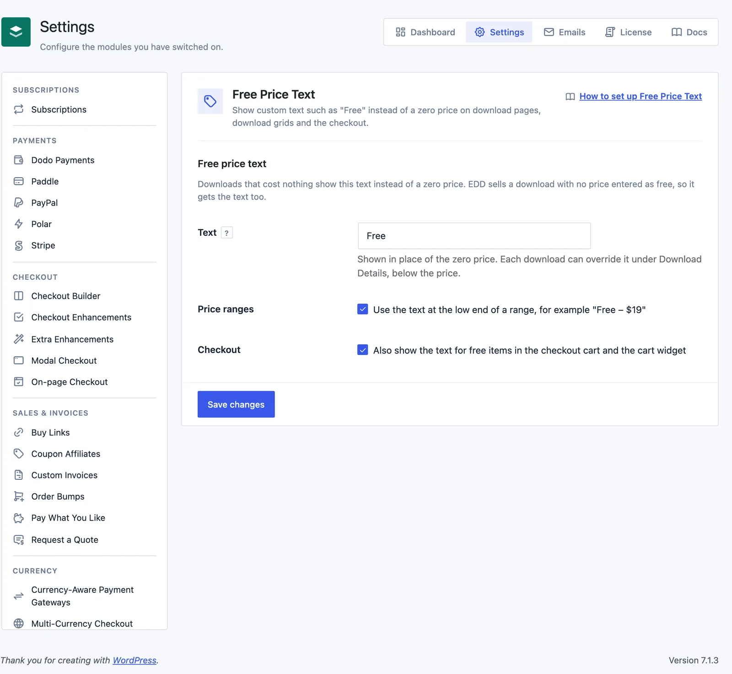
Task: Select Checkout Enhancements in the sidebar
Action: point(85,317)
